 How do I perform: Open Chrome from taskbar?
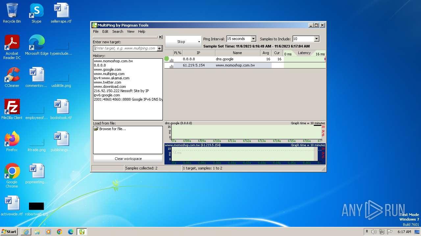(60, 232)
